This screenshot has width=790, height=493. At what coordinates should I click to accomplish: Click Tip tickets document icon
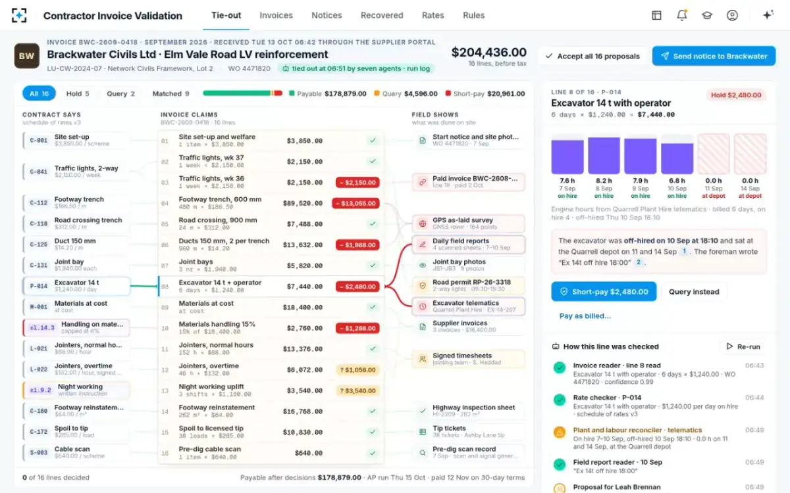[x=423, y=432]
